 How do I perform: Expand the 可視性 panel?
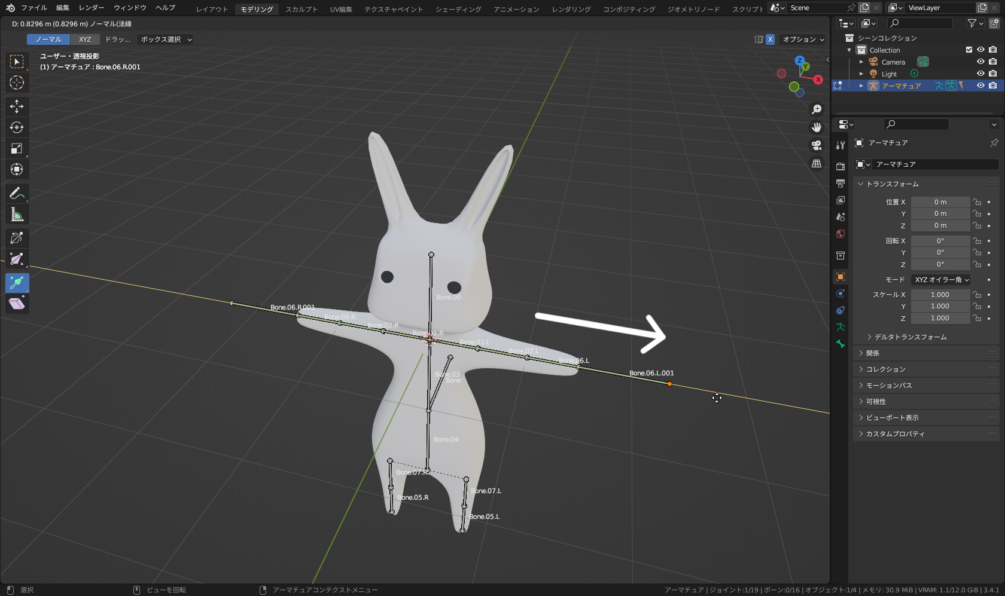pyautogui.click(x=926, y=402)
